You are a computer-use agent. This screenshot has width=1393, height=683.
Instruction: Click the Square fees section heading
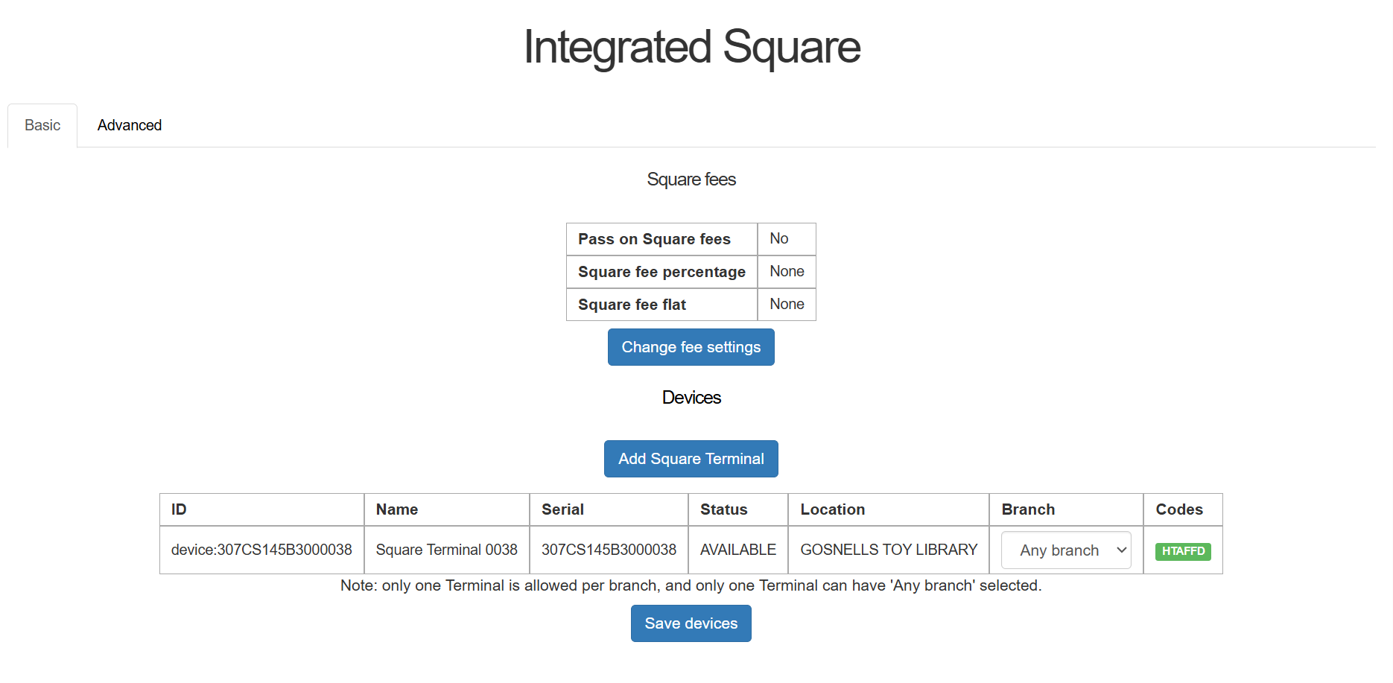[x=691, y=180]
